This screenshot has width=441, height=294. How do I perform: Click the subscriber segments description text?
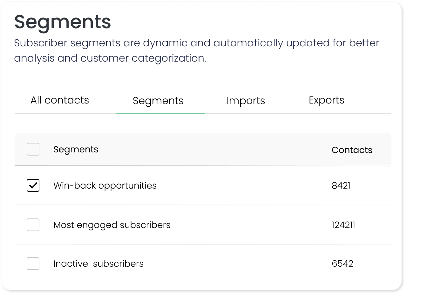(196, 50)
